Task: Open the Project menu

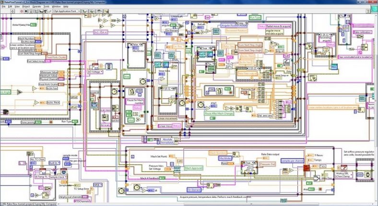Action: (x=26, y=7)
